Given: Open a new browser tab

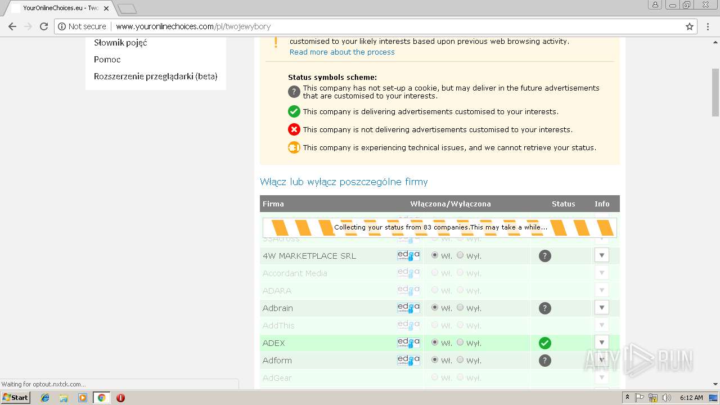Looking at the screenshot, I should 127,8.
